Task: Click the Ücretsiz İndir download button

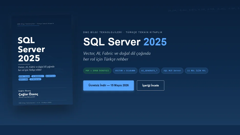Action: [108, 86]
